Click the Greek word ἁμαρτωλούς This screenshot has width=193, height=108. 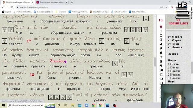point(96,61)
